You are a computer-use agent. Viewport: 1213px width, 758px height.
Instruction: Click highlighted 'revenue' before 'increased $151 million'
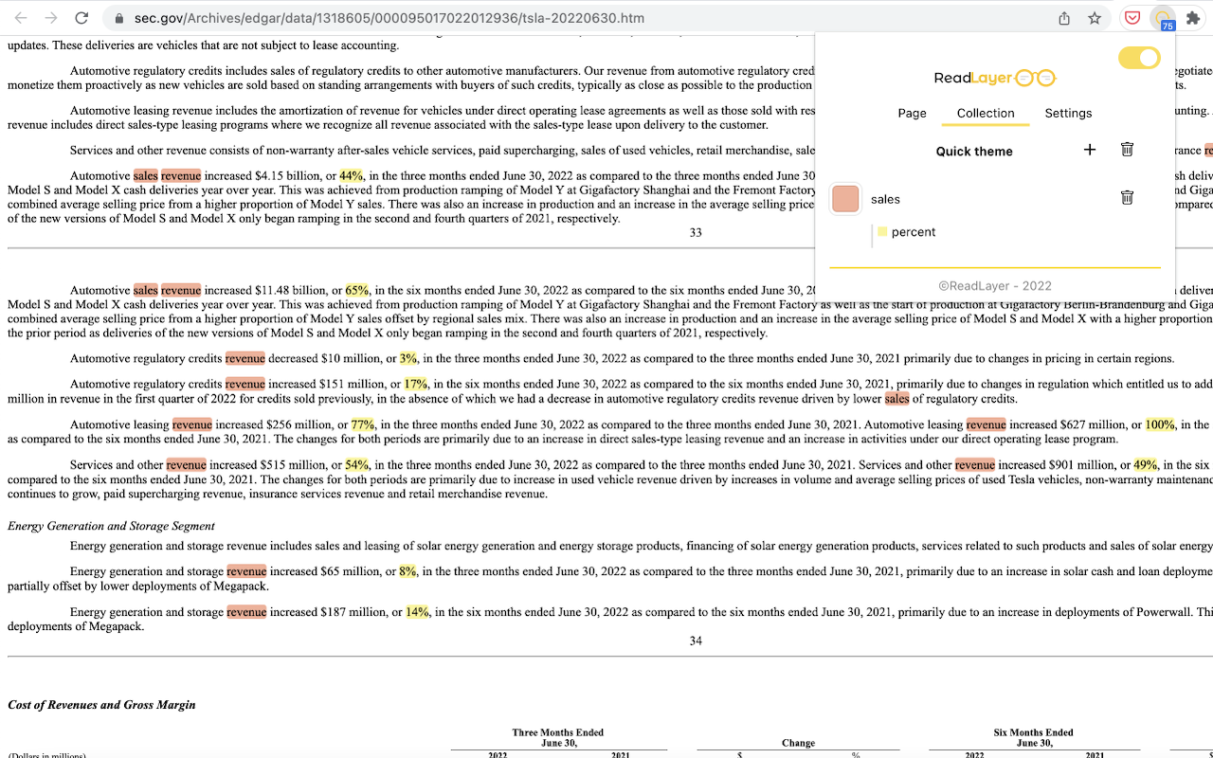tap(244, 385)
